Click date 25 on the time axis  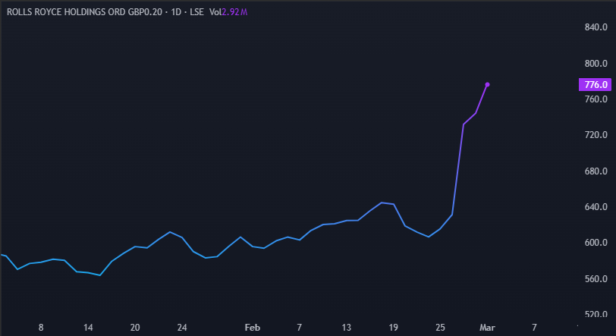point(440,328)
